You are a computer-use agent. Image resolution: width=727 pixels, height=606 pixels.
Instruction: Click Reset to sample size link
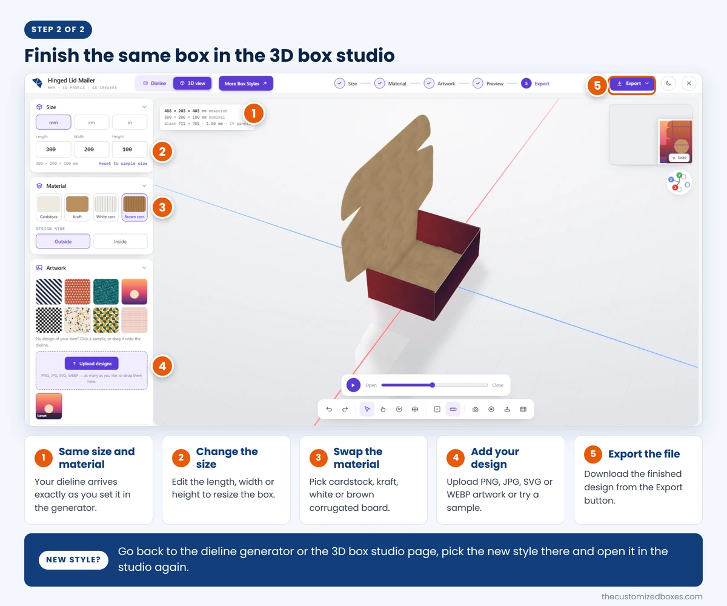click(x=123, y=164)
